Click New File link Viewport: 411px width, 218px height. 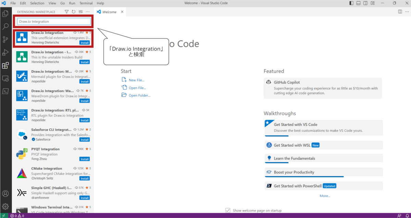[x=136, y=80]
